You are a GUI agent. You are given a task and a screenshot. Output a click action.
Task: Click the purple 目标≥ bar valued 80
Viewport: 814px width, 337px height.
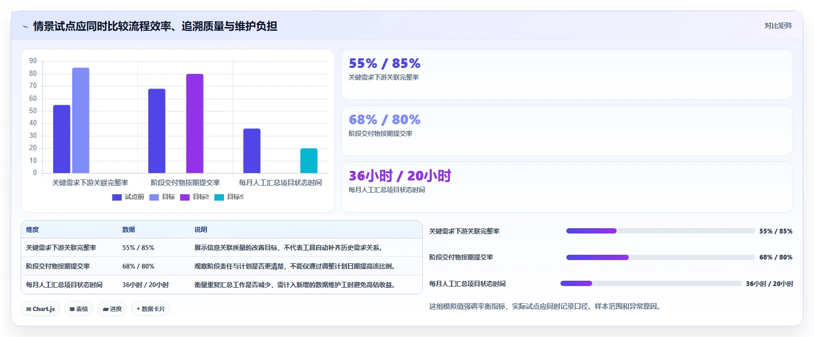click(195, 124)
